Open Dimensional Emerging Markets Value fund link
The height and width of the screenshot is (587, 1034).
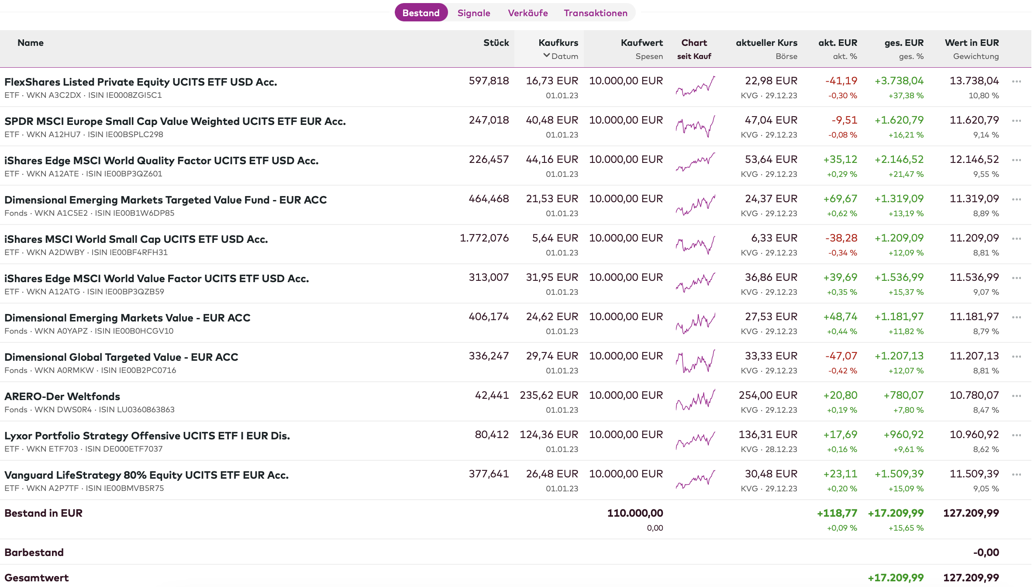click(x=127, y=318)
